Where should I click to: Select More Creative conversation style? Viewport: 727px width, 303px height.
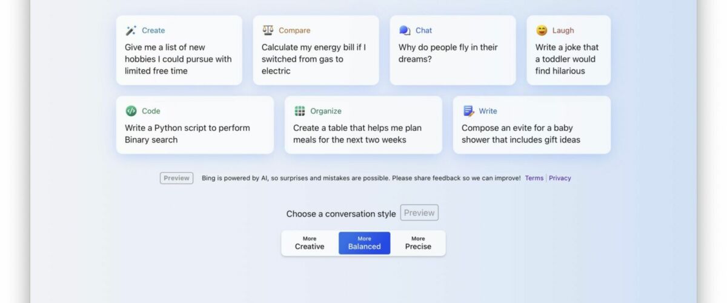click(x=310, y=243)
